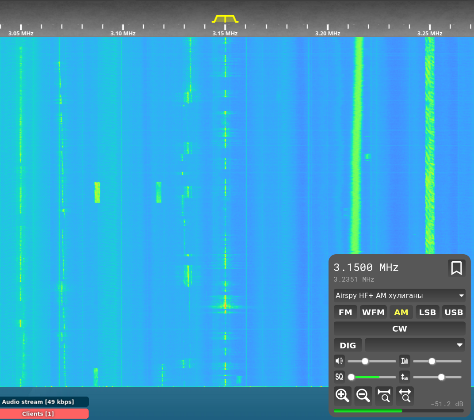Click the waterfall auto-adjust colors icon
The width and height of the screenshot is (474, 420).
405,361
